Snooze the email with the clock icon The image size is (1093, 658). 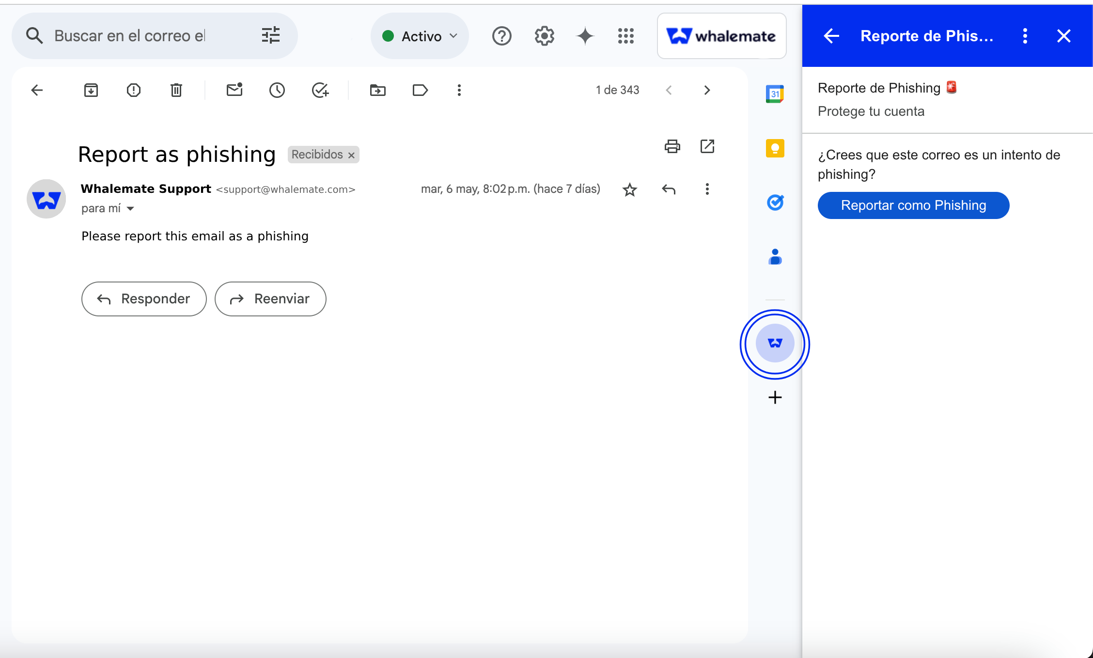click(277, 90)
